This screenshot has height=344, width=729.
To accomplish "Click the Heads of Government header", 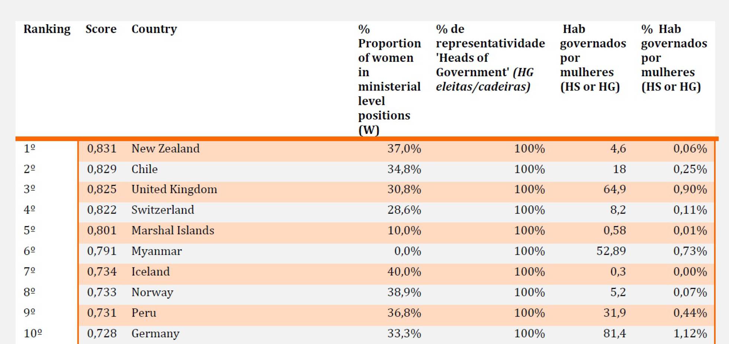I will tap(490, 58).
